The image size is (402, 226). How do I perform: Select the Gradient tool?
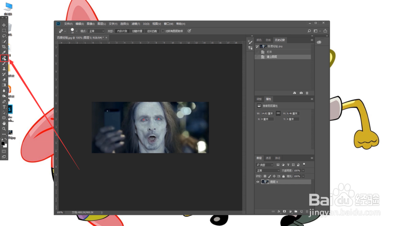[x=4, y=85]
